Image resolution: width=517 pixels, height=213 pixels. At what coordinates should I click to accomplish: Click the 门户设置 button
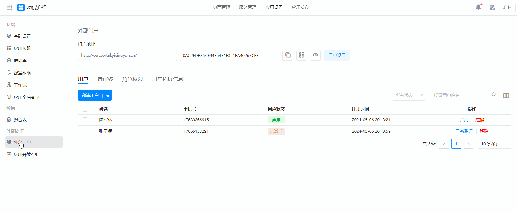(x=336, y=55)
